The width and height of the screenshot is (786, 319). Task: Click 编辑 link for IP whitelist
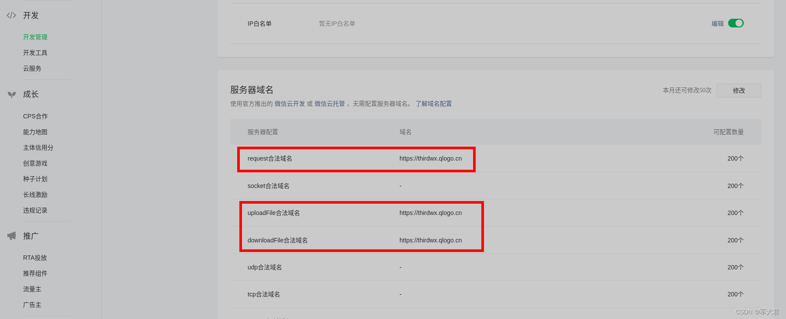click(718, 24)
